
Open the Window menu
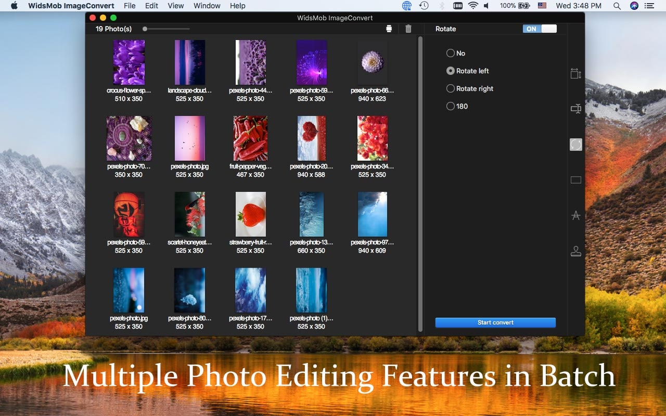click(x=207, y=6)
